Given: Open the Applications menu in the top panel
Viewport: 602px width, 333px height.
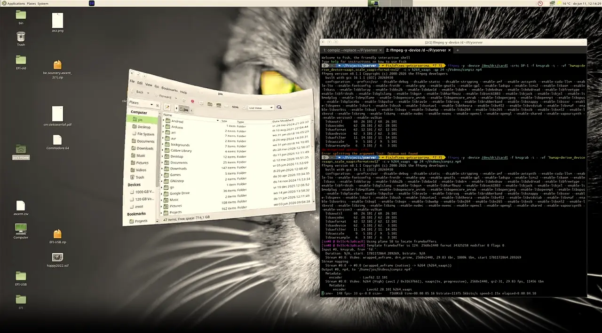Looking at the screenshot, I should [16, 3].
